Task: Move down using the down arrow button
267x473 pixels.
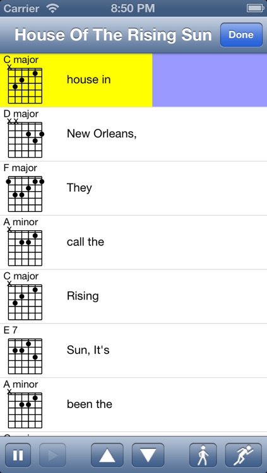Action: coord(148,455)
